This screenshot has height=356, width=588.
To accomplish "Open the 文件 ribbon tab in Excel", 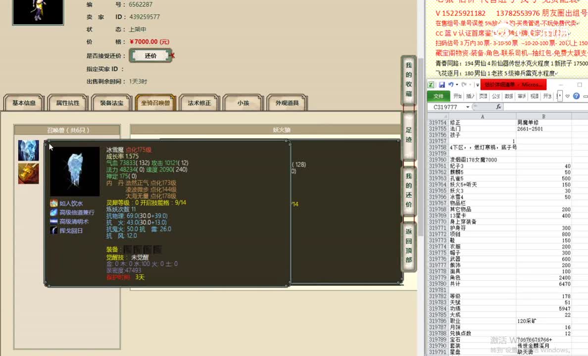I will [440, 96].
